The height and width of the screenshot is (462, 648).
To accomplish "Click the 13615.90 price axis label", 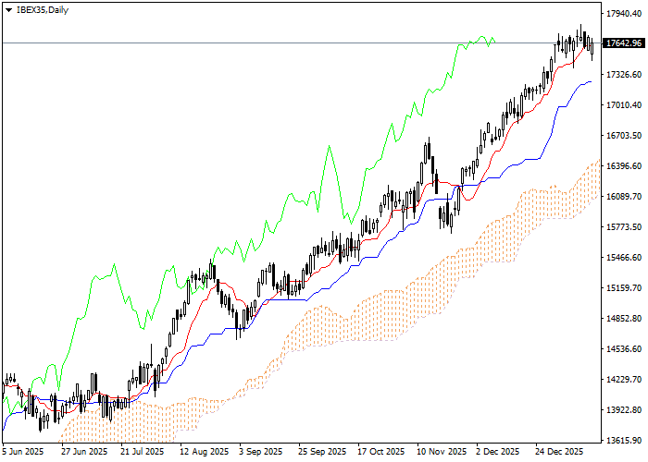I will (623, 441).
